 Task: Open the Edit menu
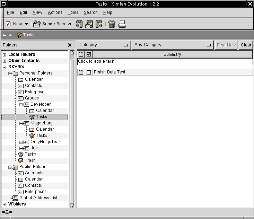23,12
